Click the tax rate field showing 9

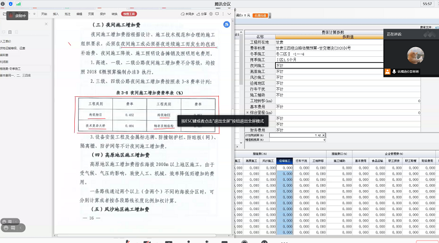tap(297, 140)
